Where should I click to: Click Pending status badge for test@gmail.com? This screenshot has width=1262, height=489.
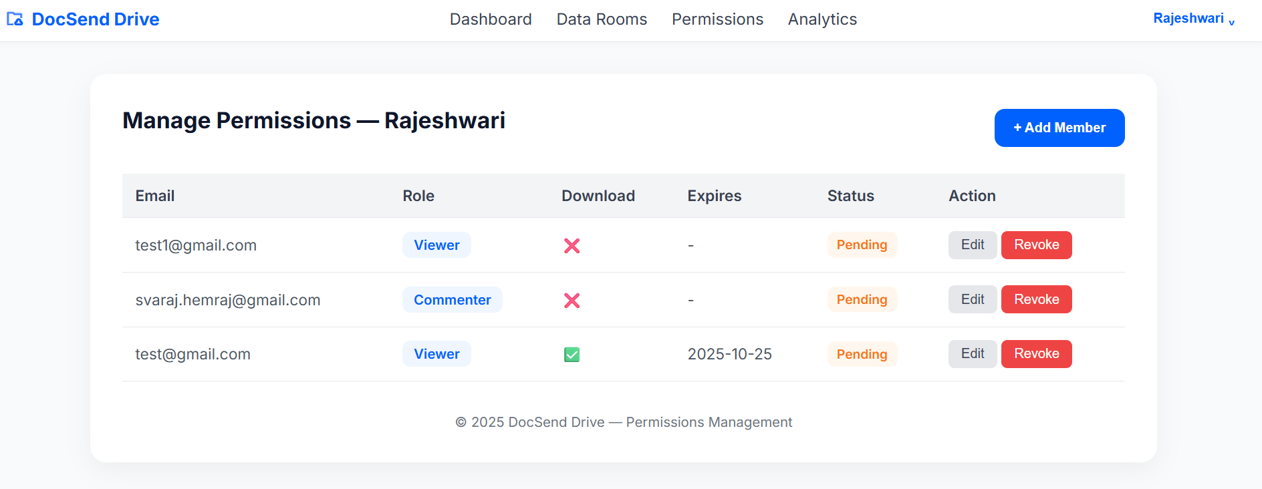(862, 354)
